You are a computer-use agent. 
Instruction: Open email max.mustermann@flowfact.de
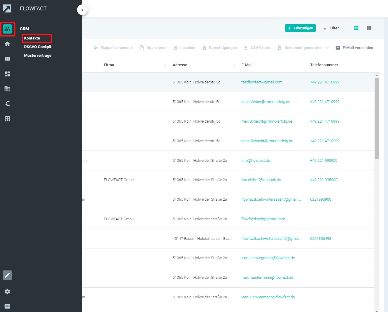pyautogui.click(x=267, y=277)
